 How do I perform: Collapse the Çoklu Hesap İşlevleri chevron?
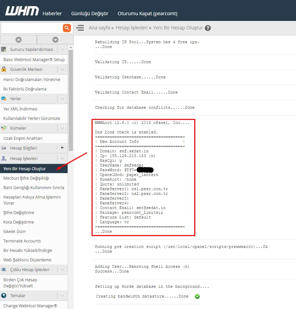point(62,269)
